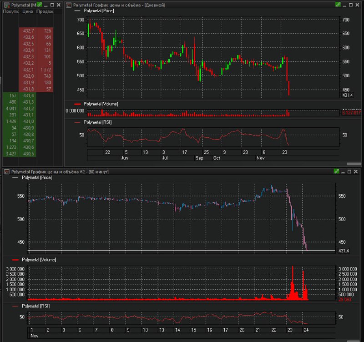This screenshot has width=364, height=342.
Task: Click the 431,3 bid price
Action: 29,102
